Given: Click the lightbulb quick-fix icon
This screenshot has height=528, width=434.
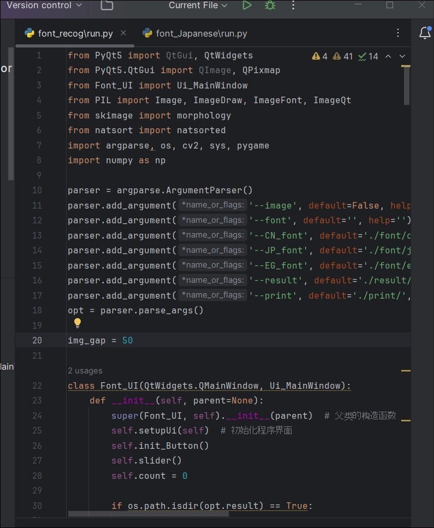Looking at the screenshot, I should 78,323.
